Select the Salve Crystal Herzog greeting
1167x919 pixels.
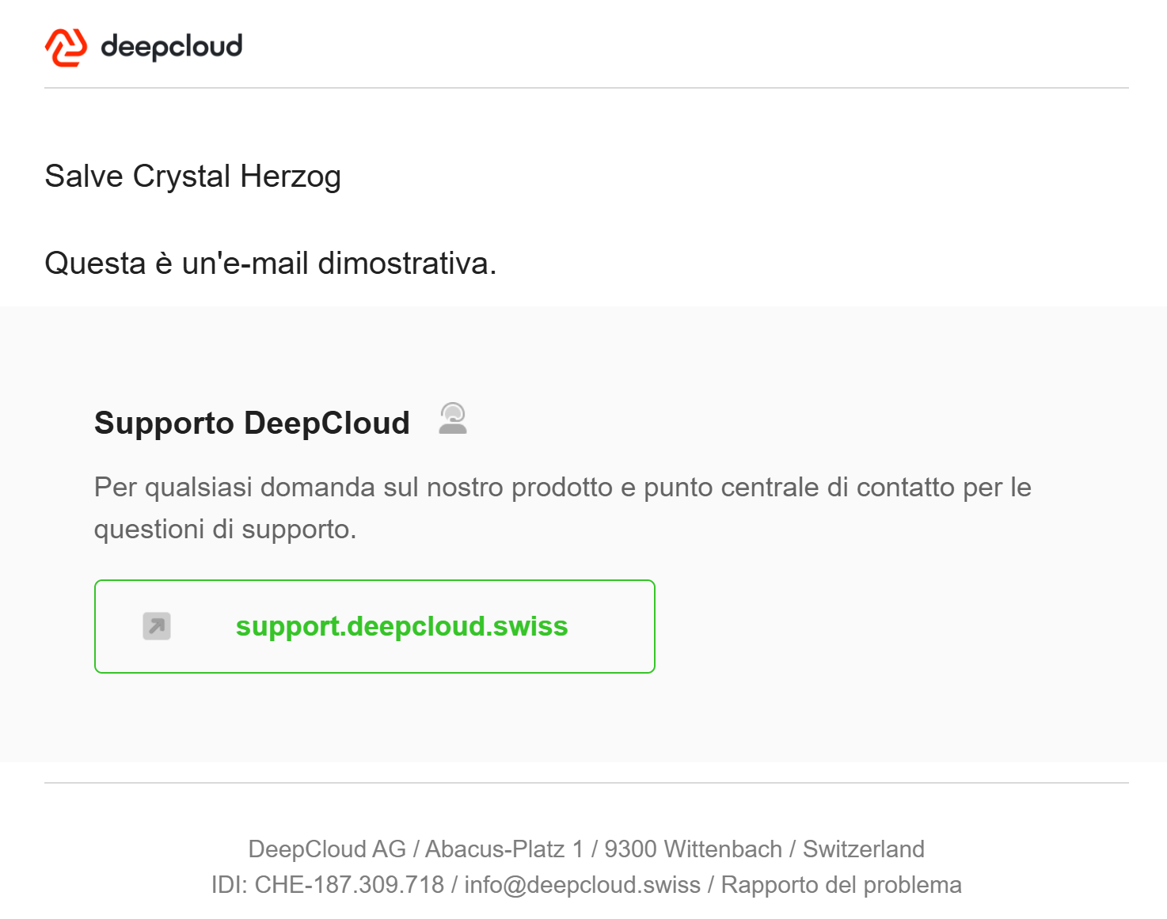point(192,177)
